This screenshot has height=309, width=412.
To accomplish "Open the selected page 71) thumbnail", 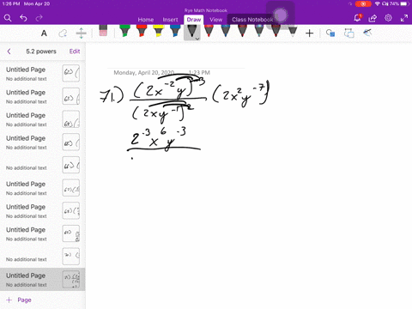I will 71,279.
